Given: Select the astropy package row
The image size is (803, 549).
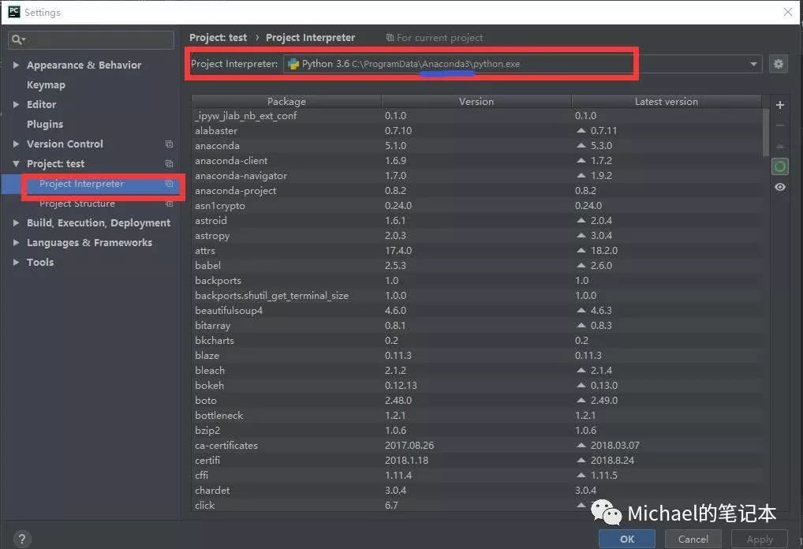Looking at the screenshot, I should [476, 236].
